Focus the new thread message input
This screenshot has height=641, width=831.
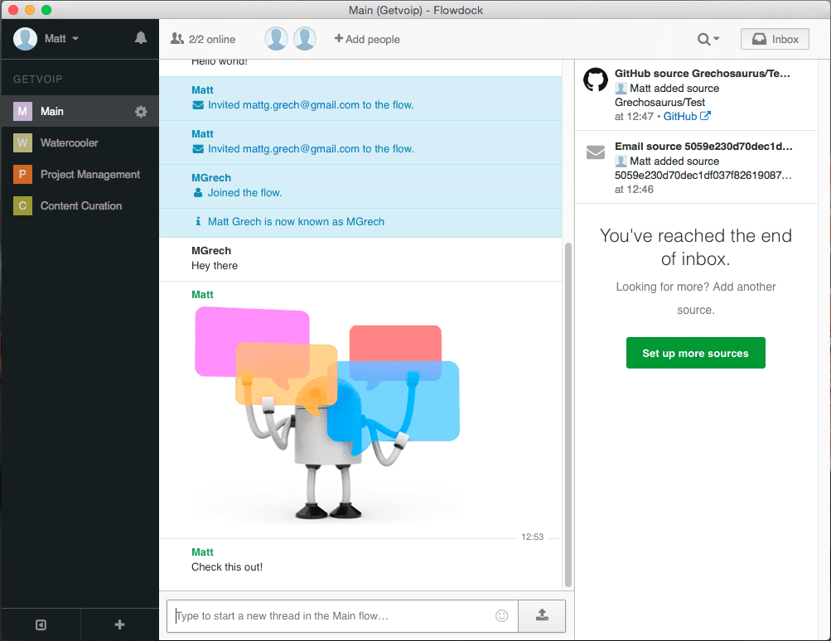tap(331, 615)
